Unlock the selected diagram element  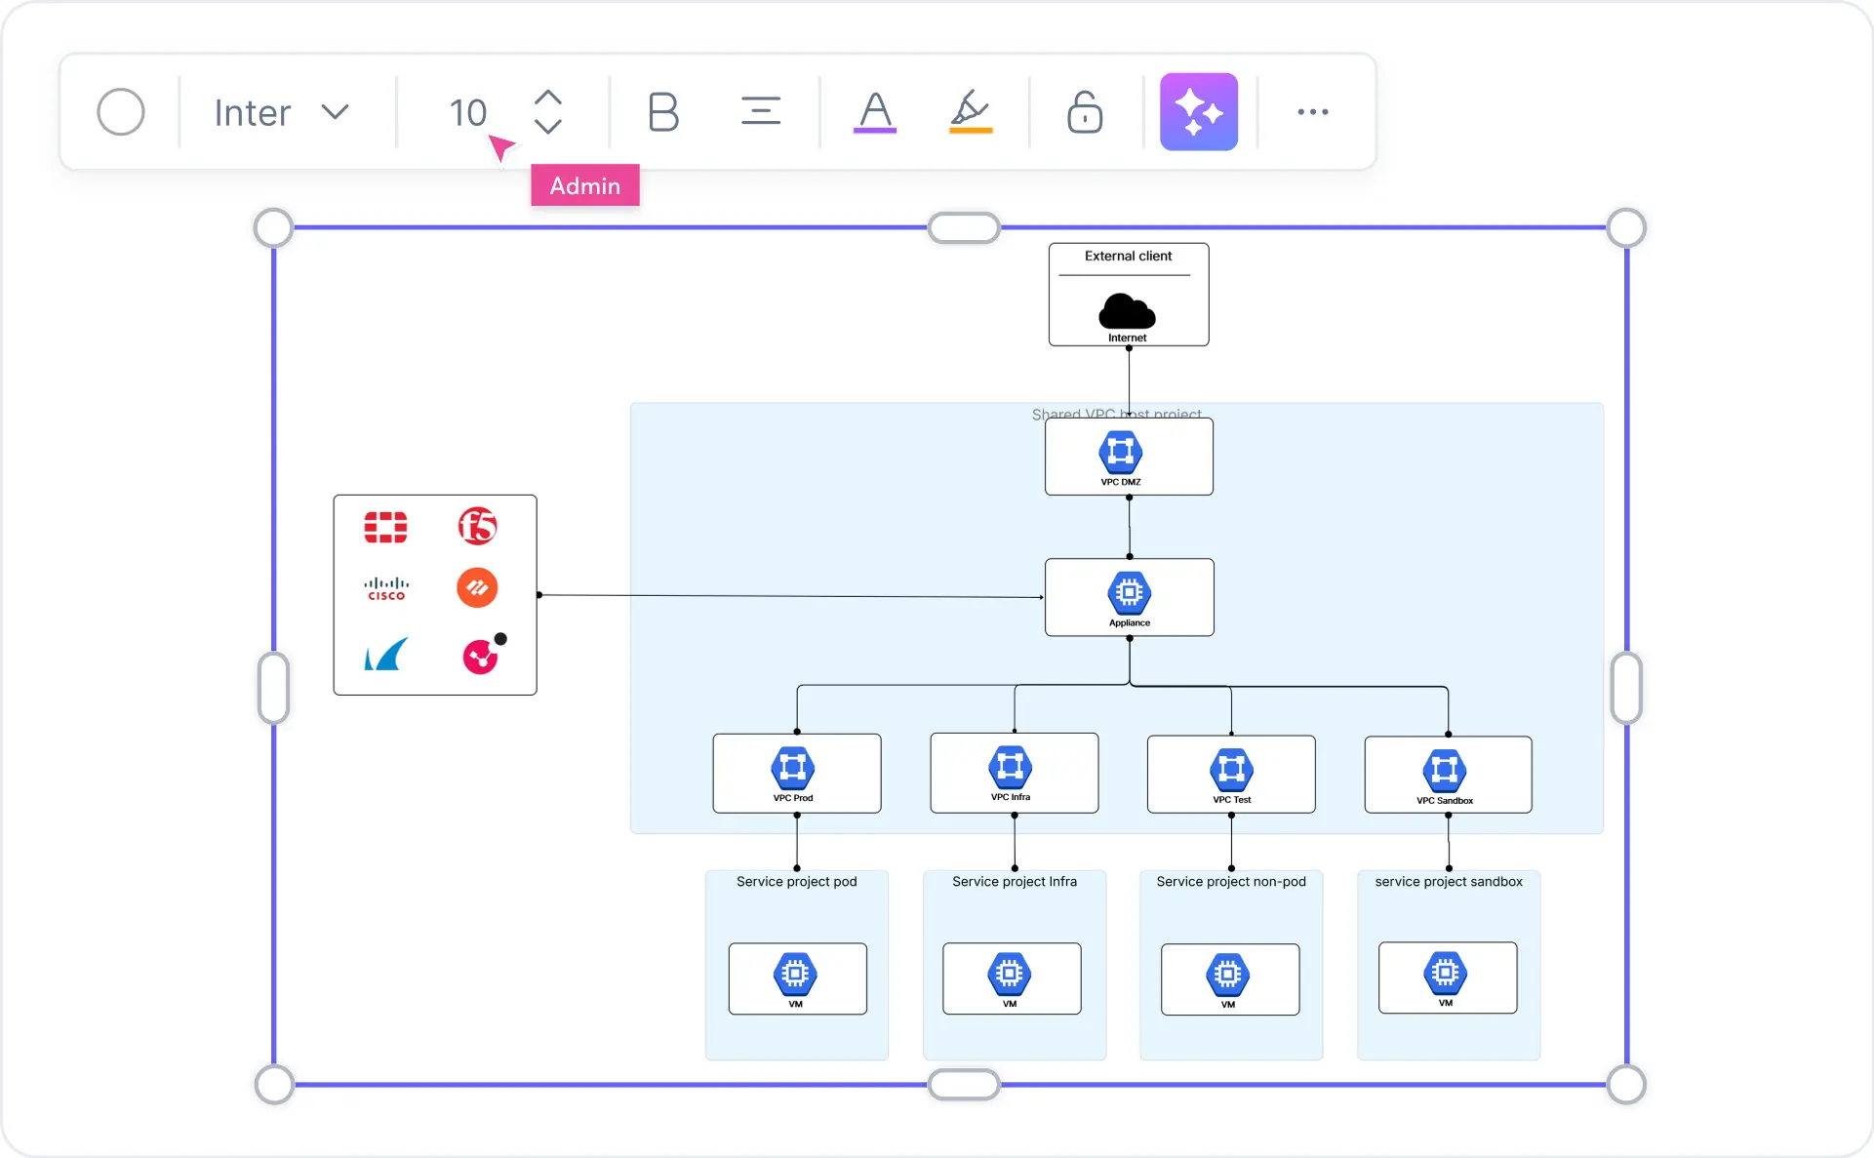[1085, 111]
